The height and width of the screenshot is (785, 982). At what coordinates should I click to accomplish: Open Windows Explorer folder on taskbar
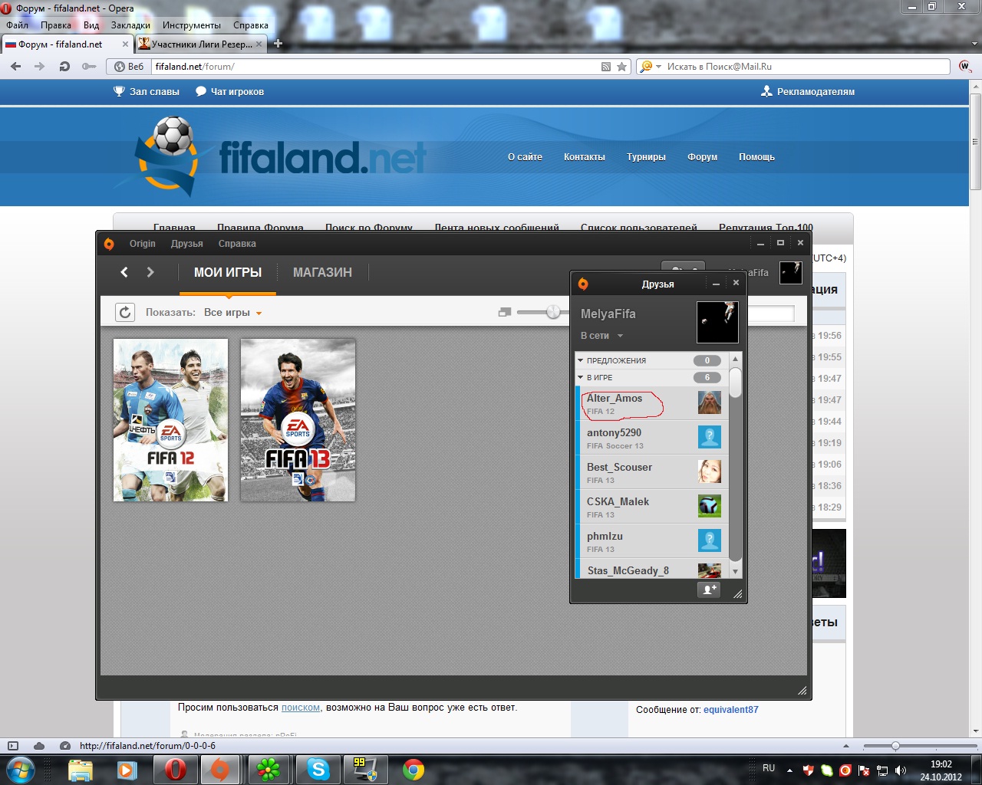(80, 769)
